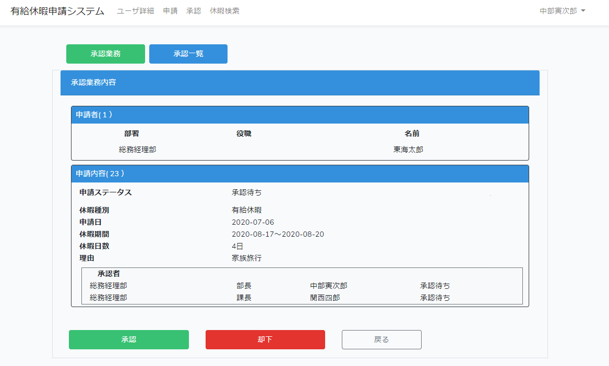Open the 休暇検索 navigation item
The image size is (609, 366).
(x=224, y=11)
